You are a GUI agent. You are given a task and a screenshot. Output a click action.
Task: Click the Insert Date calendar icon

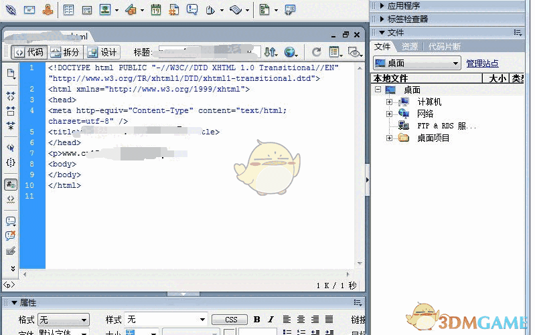[x=156, y=9]
